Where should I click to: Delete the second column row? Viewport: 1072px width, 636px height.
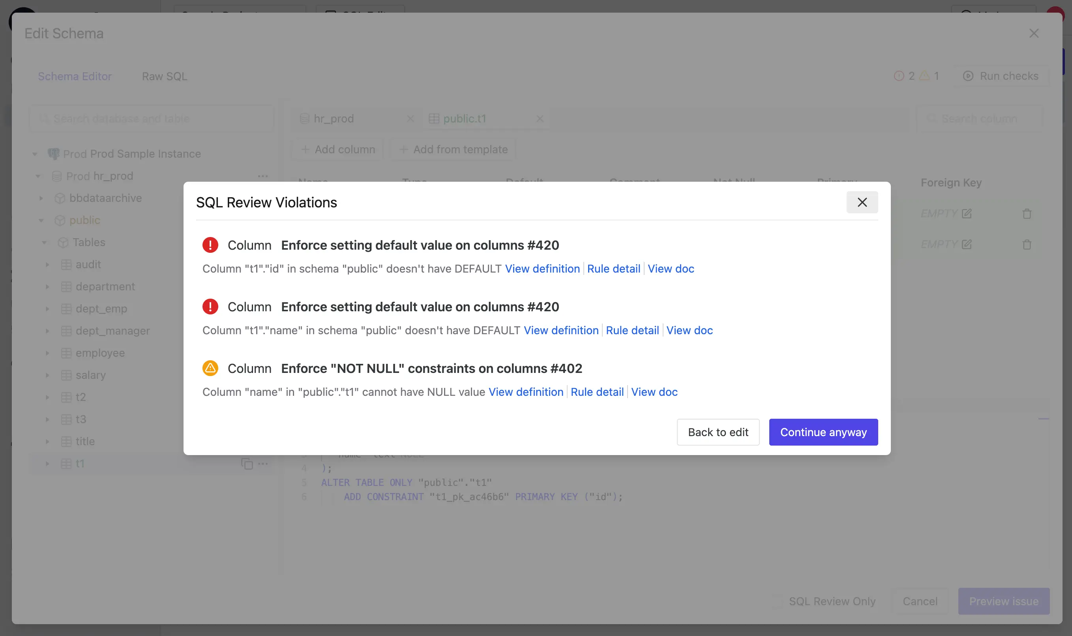1027,244
